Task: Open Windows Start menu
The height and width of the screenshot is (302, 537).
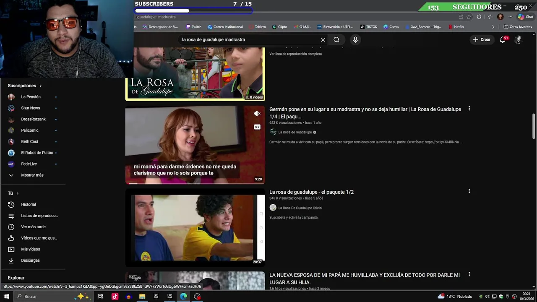Action: coord(6,297)
